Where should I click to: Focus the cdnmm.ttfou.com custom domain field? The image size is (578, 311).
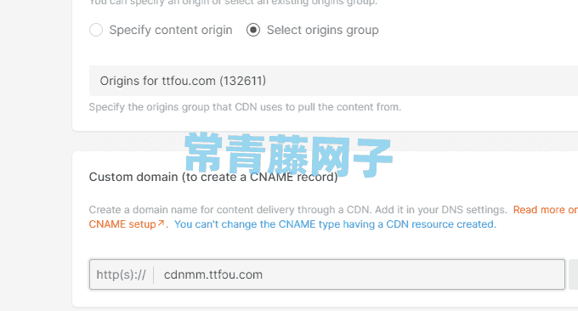tap(359, 274)
